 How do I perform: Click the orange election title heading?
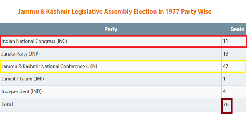pyautogui.click(x=115, y=12)
